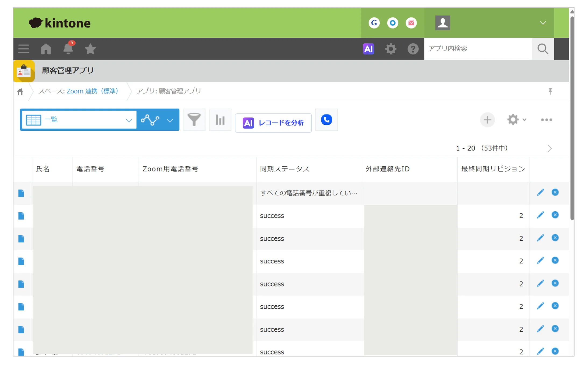Click the 顧客管理アプリ app title
The image size is (586, 368).
point(68,71)
